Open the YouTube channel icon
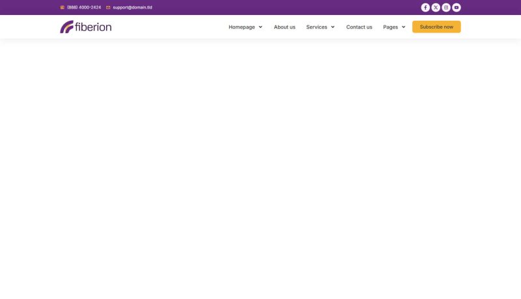 tap(457, 8)
